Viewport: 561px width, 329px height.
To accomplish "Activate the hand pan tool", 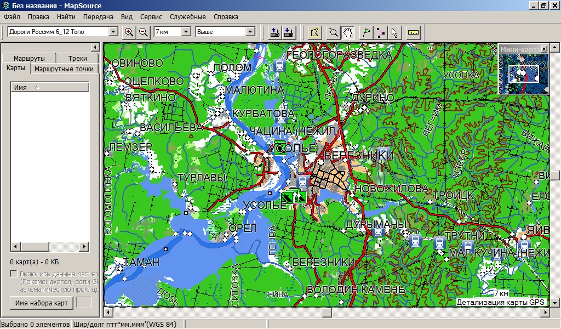I will [x=347, y=32].
